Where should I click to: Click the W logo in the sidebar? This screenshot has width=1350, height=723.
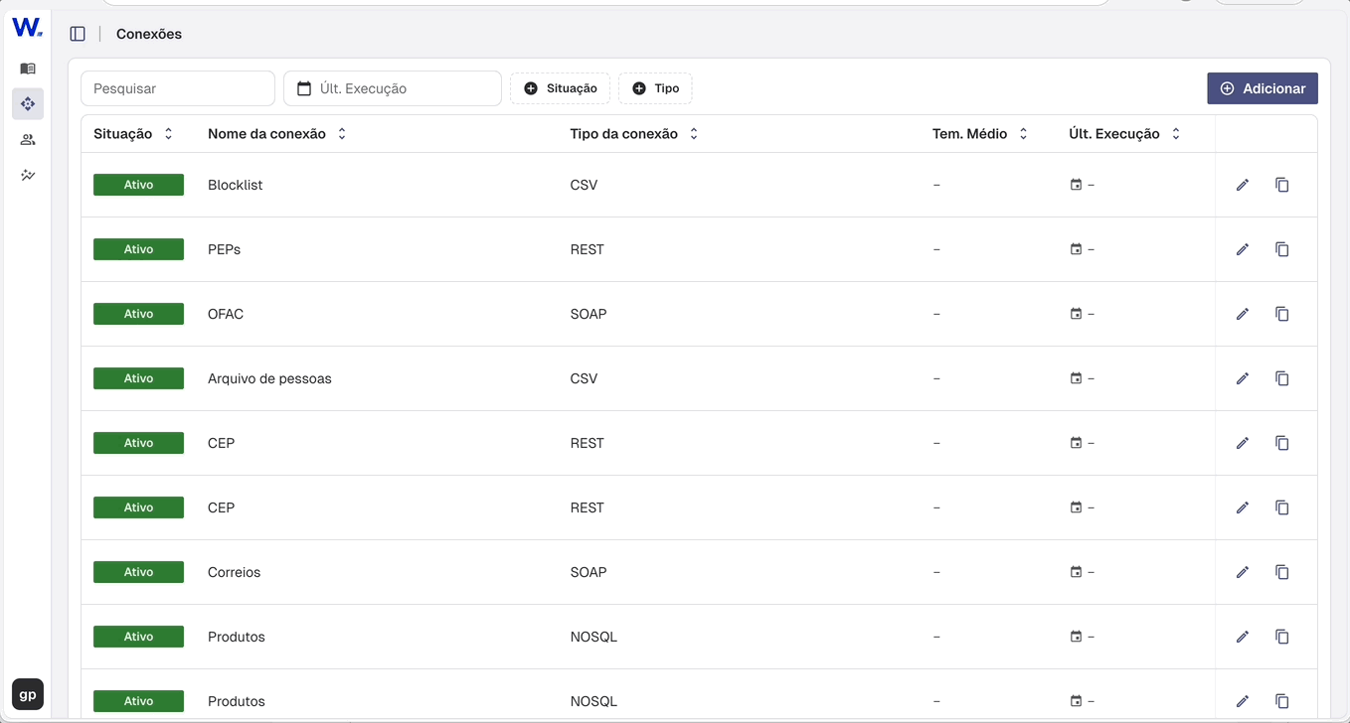(x=27, y=28)
